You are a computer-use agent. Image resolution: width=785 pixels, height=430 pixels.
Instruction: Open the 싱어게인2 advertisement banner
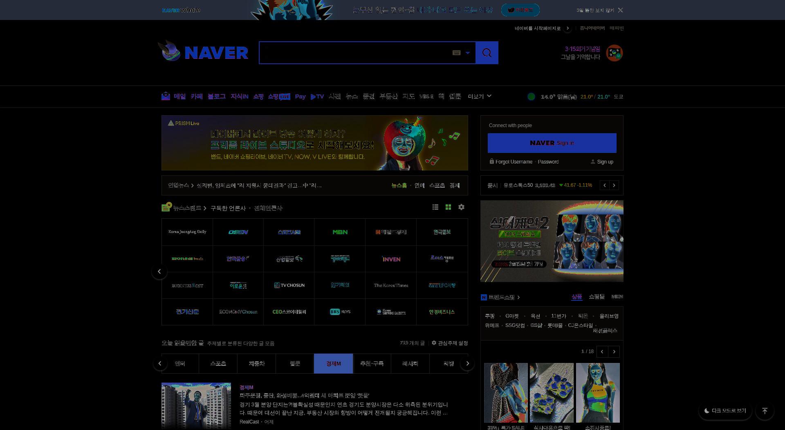552,241
